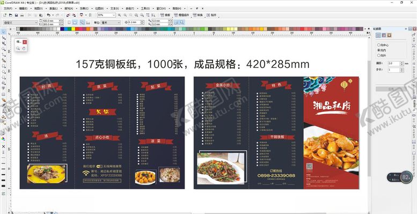Click the contour color icon in the docker
Image resolution: width=417 pixels, height=214 pixels.
(384, 35)
